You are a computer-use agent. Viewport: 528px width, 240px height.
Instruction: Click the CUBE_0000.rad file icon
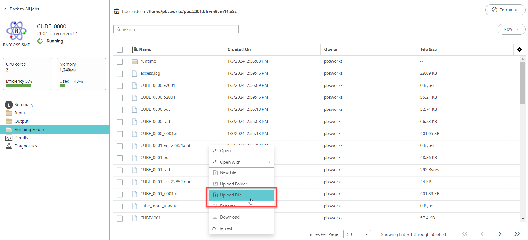pyautogui.click(x=135, y=122)
